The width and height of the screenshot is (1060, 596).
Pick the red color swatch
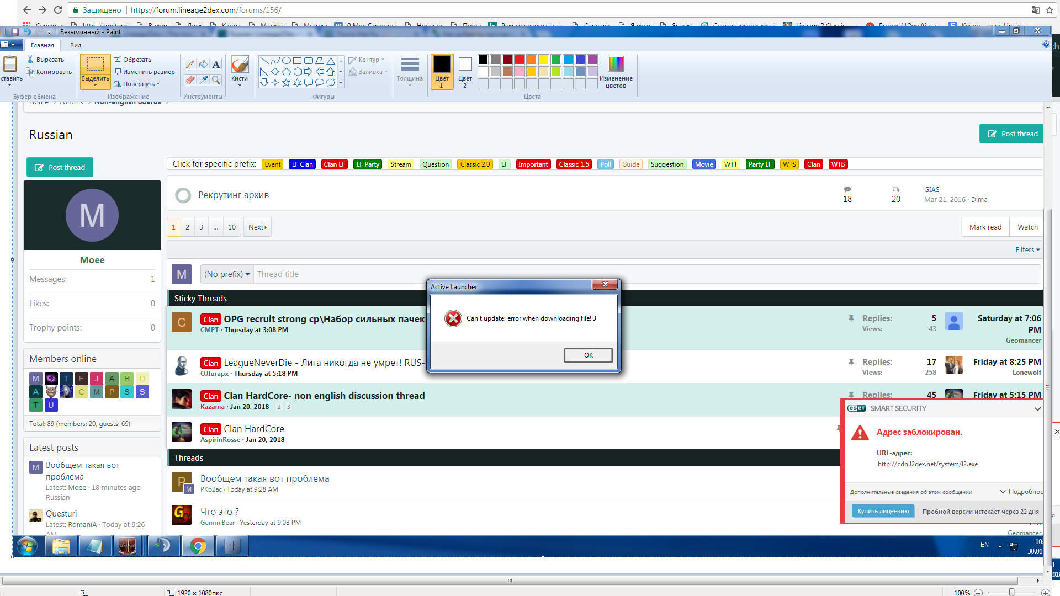pyautogui.click(x=520, y=60)
